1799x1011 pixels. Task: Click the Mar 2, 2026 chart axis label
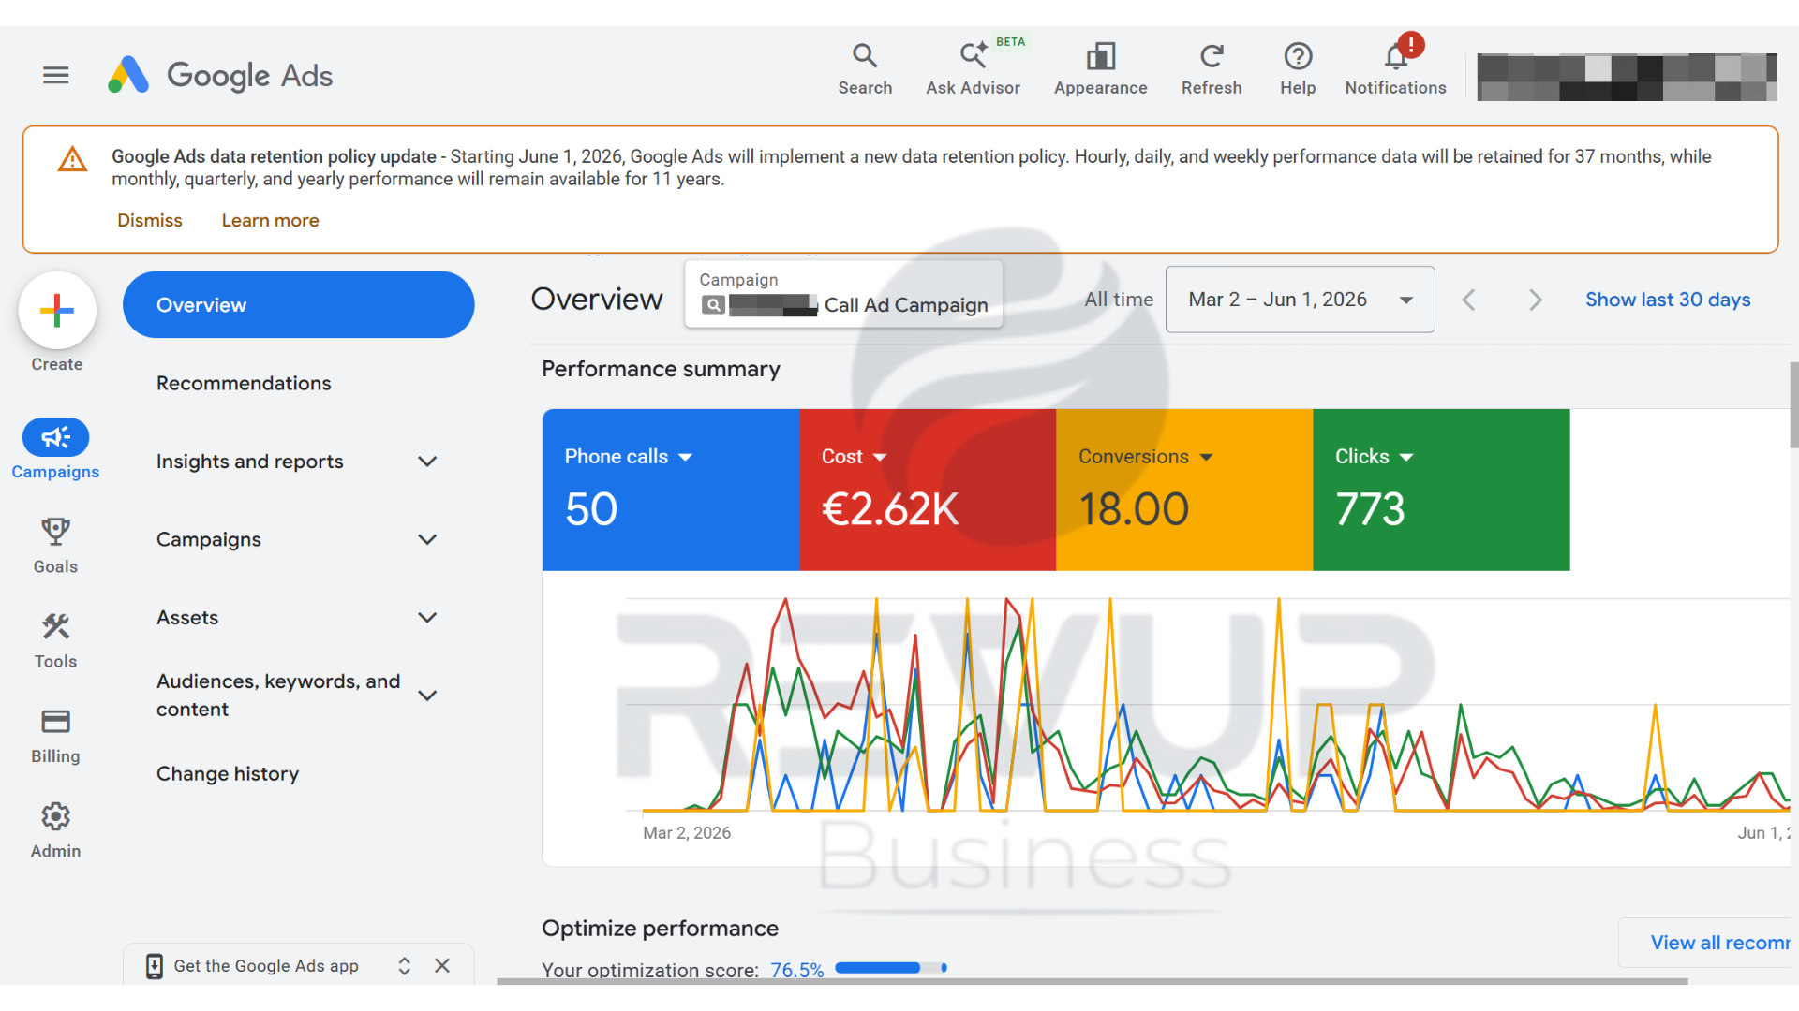[687, 833]
